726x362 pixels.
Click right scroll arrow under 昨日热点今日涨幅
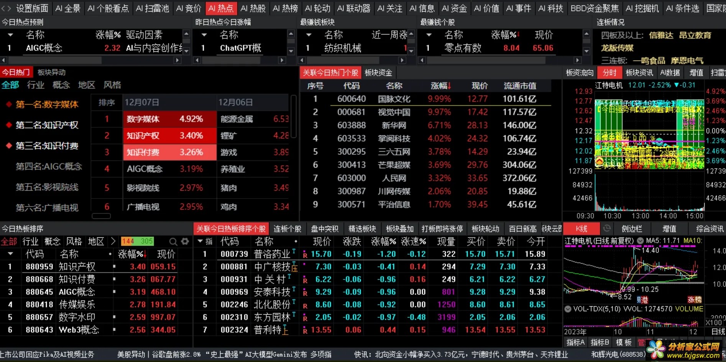[282, 60]
